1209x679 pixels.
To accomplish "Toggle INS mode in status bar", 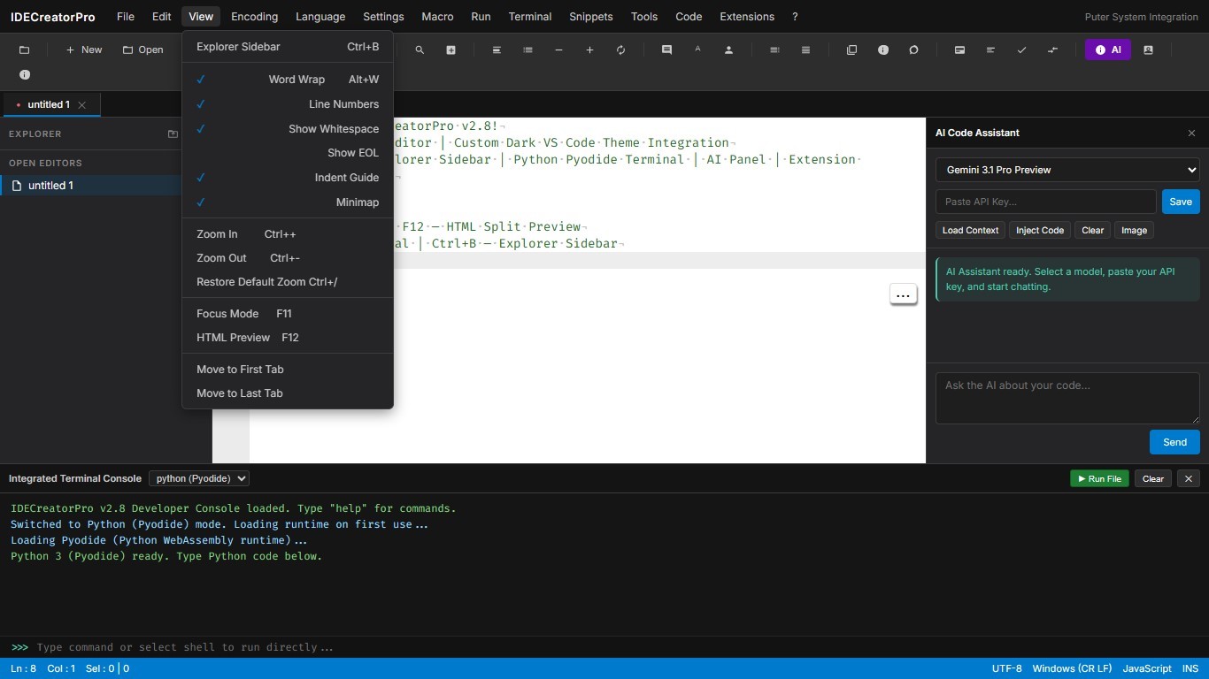I will click(1190, 668).
